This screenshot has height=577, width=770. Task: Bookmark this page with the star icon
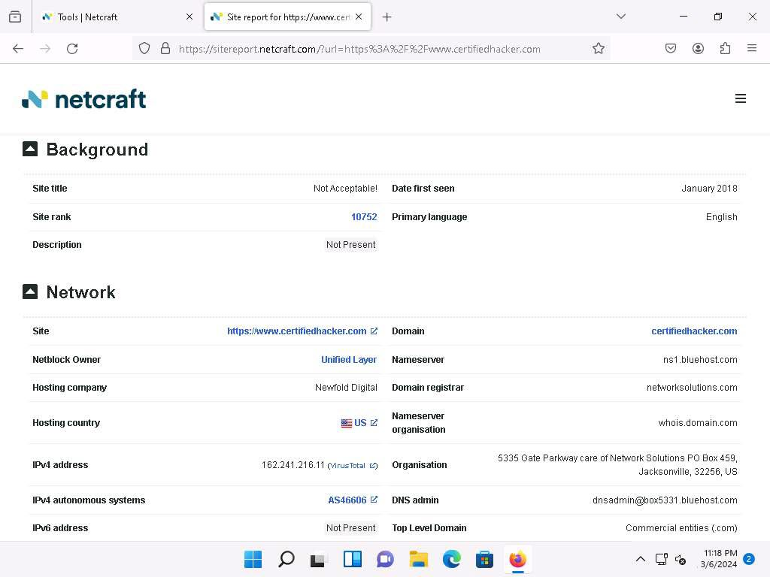pos(599,49)
